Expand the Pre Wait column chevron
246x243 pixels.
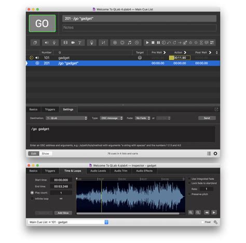pos(165,52)
